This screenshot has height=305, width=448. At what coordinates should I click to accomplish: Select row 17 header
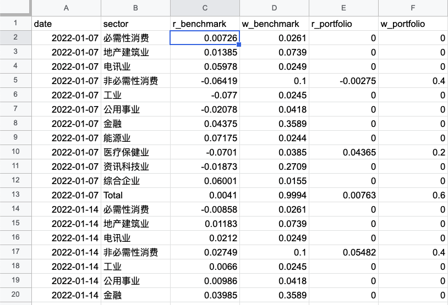coord(16,252)
